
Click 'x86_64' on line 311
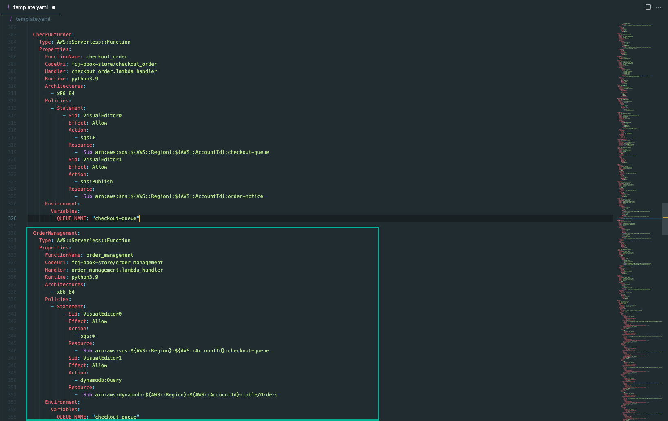pyautogui.click(x=66, y=94)
